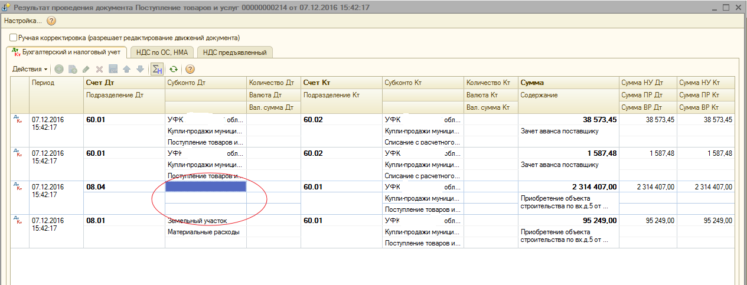Select the highlighted empty Субконто Дт cell
Image resolution: width=747 pixels, height=285 pixels.
[x=205, y=186]
